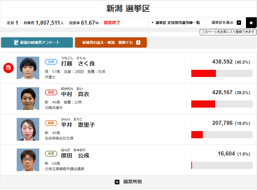Click 元競泳選手 occupation text
Image resolution: width=257 pixels, height=190 pixels.
coord(54,108)
